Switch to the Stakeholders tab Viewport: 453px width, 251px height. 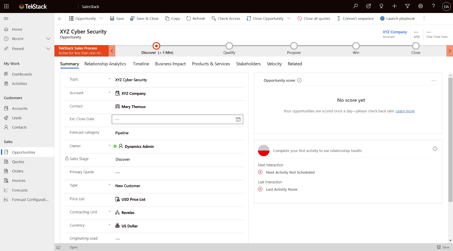248,64
